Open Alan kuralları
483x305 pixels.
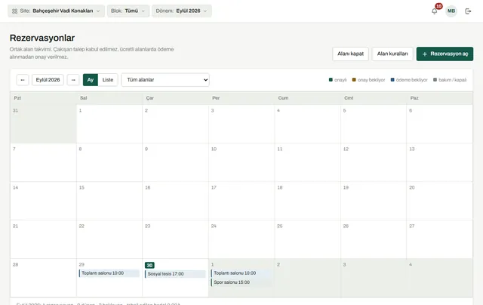coord(392,54)
